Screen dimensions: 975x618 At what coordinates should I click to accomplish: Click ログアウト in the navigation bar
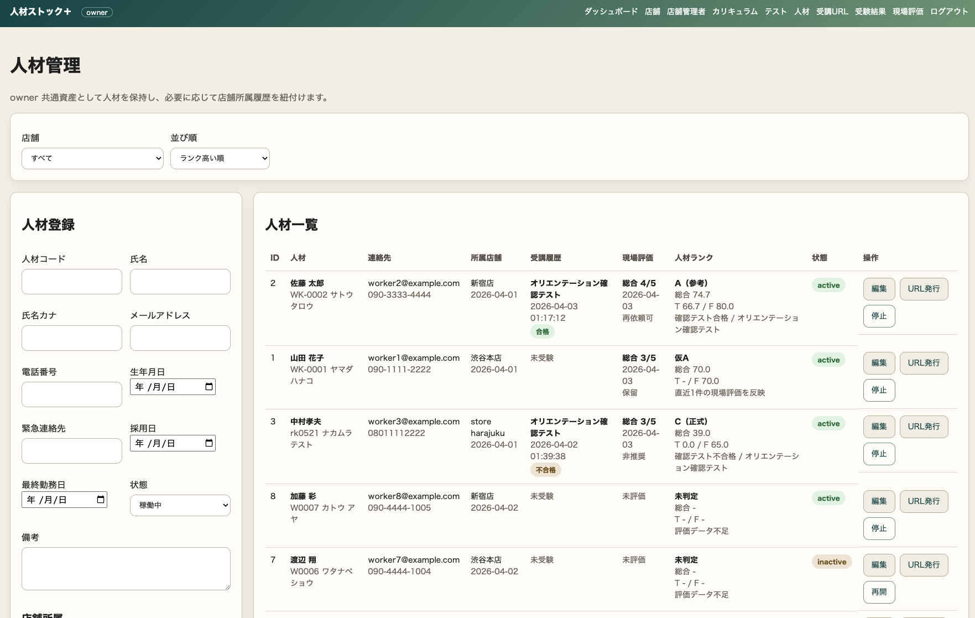pyautogui.click(x=949, y=12)
